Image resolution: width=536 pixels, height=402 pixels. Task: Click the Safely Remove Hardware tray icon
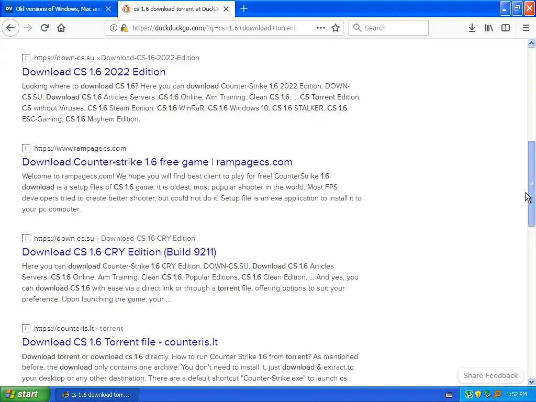pyautogui.click(x=487, y=395)
